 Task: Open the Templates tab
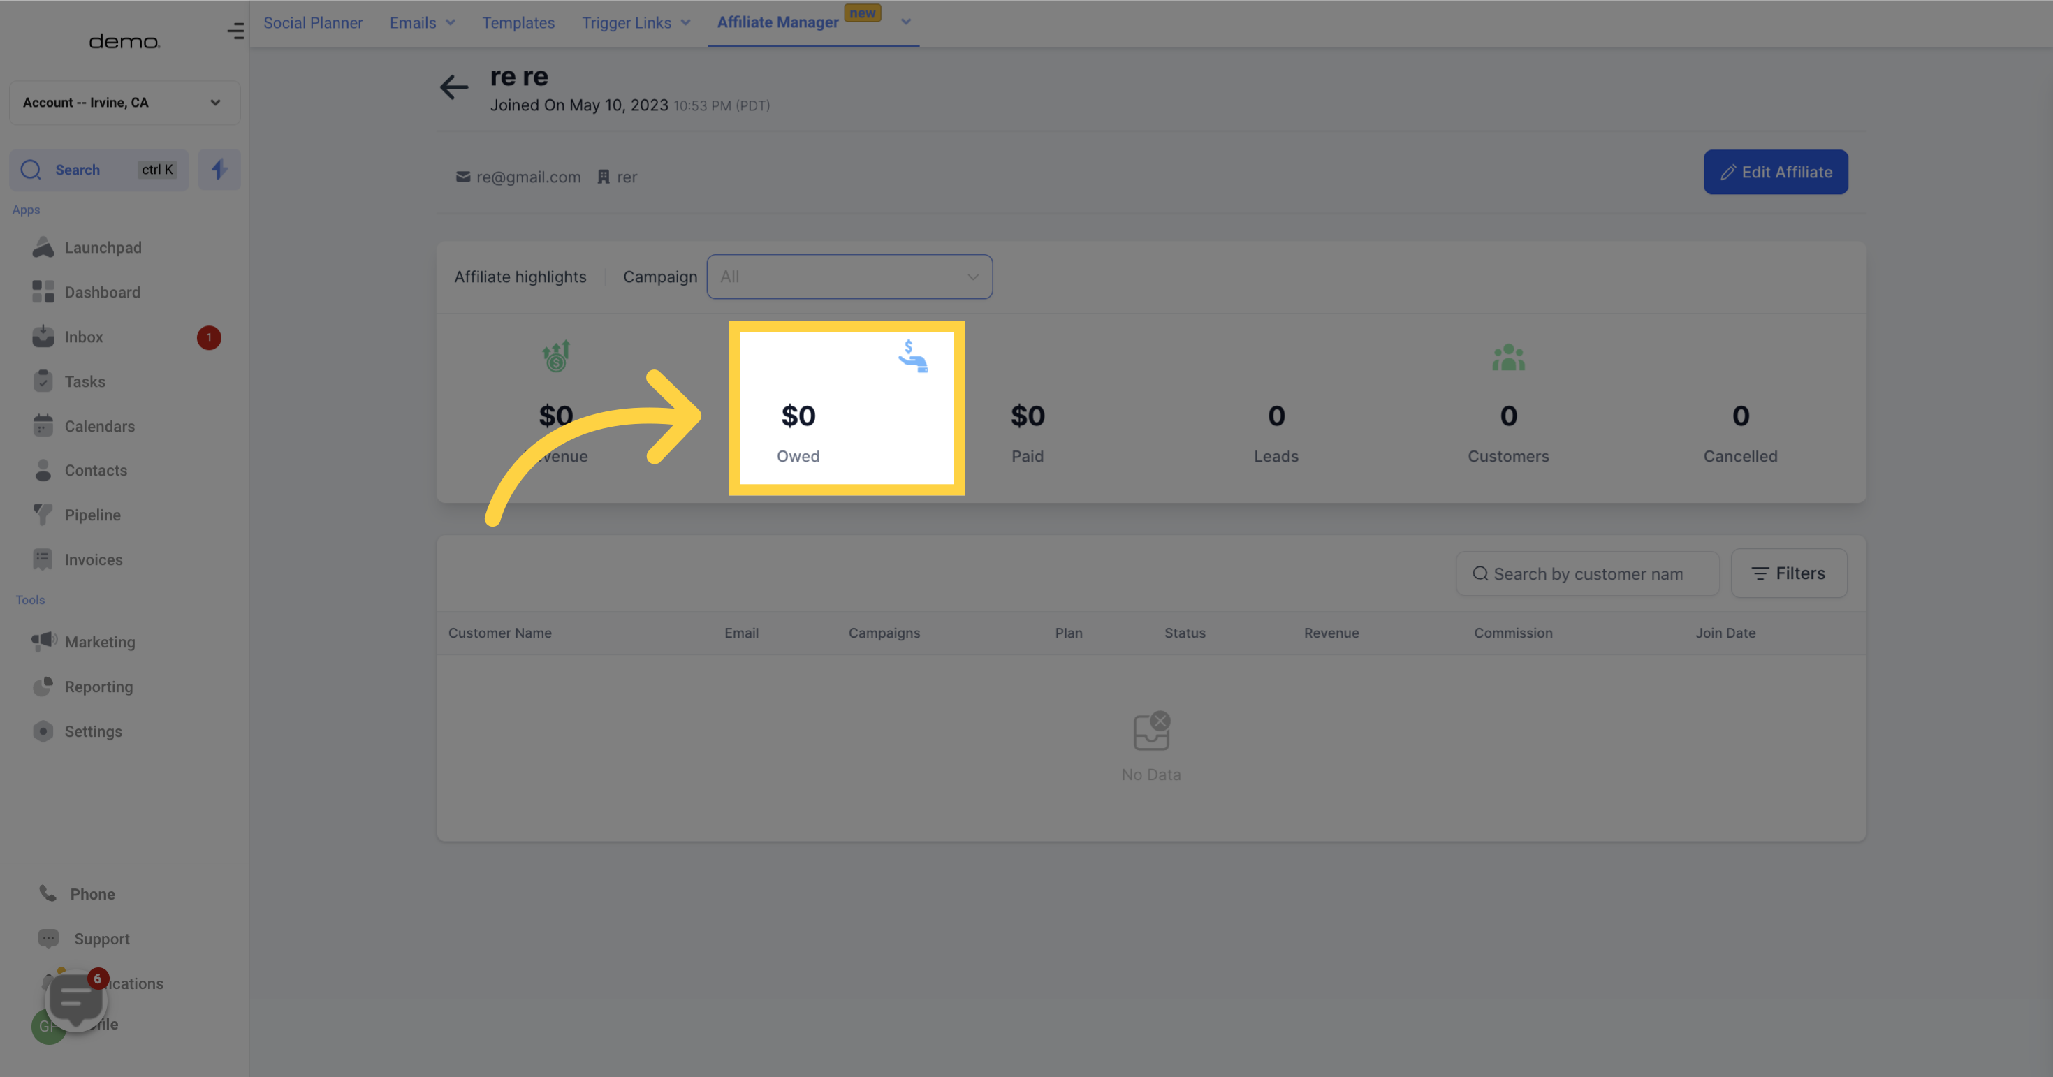coord(518,22)
